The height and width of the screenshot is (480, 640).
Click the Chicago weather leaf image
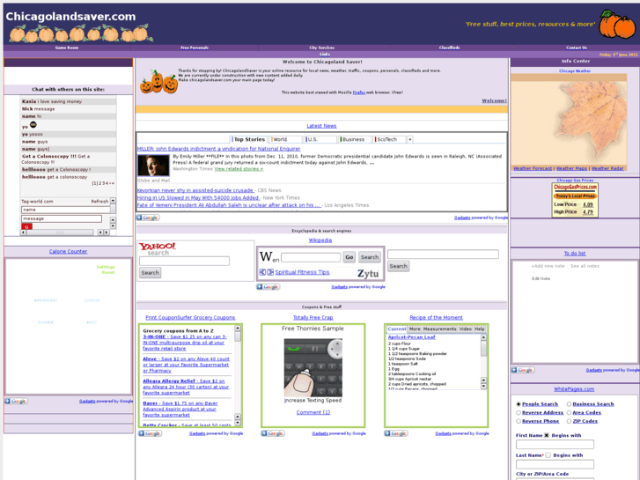coord(569,122)
